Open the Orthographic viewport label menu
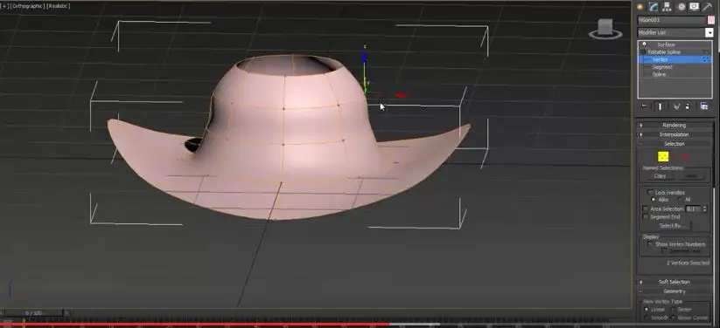 pyautogui.click(x=27, y=6)
